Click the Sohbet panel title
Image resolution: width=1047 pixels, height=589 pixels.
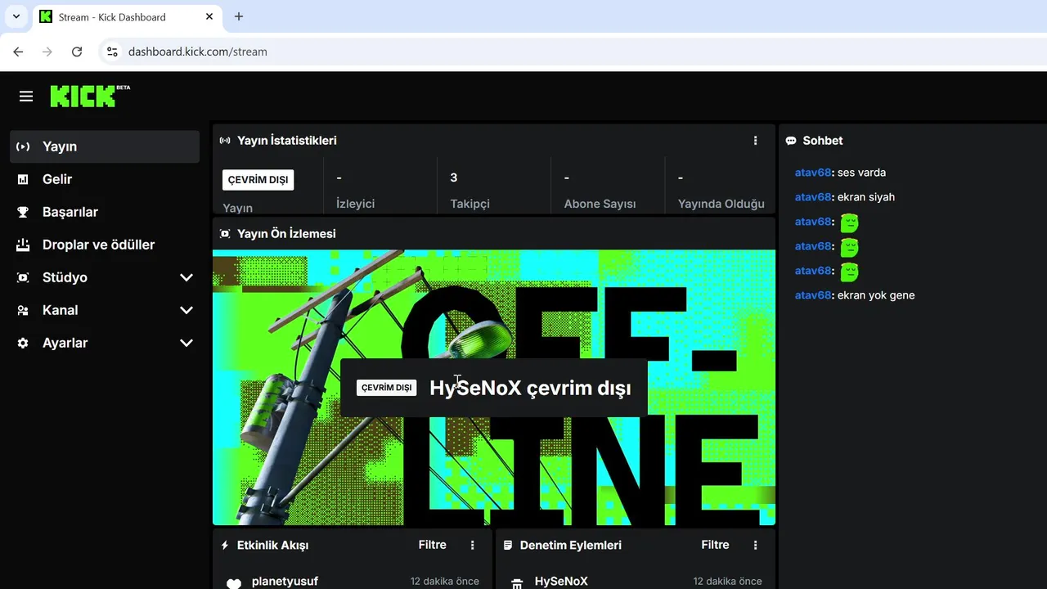[x=822, y=141]
